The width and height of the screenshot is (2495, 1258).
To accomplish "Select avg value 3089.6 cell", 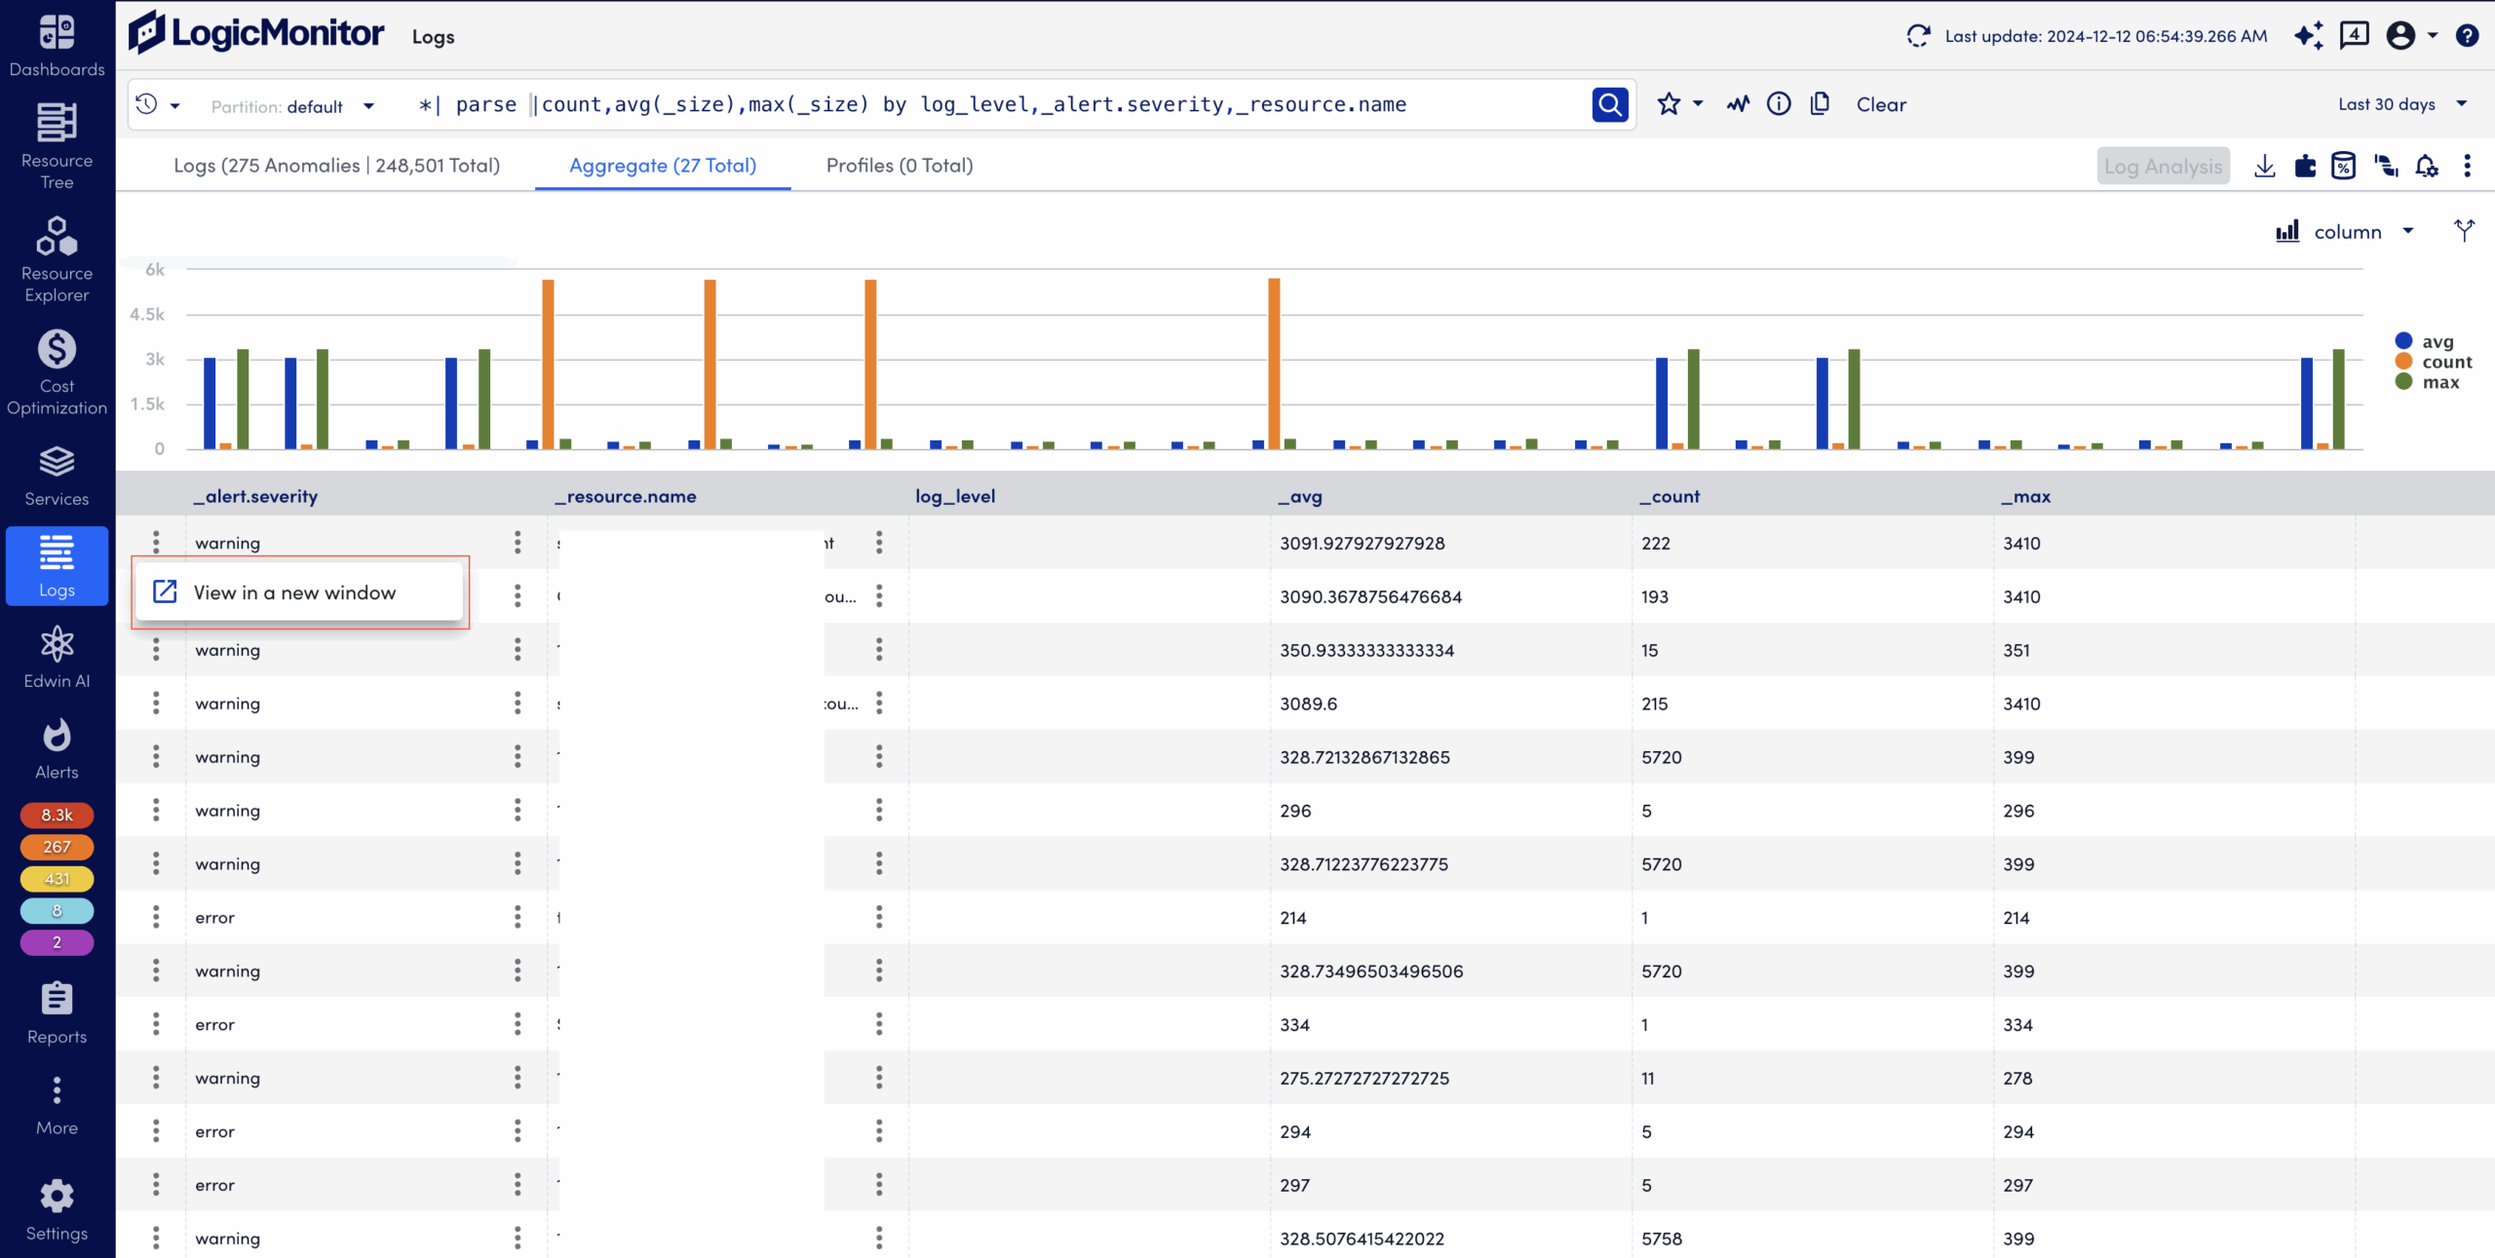I will pos(1451,704).
